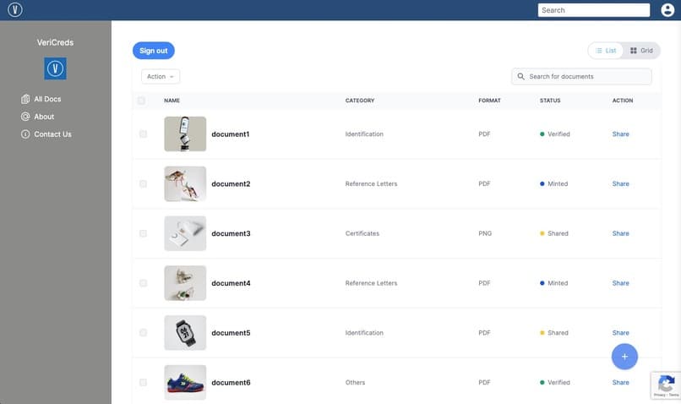Click the document1 name
This screenshot has height=404, width=681.
[230, 134]
